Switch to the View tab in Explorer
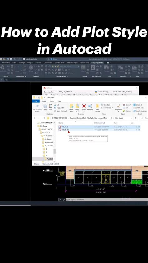 click(x=59, y=101)
